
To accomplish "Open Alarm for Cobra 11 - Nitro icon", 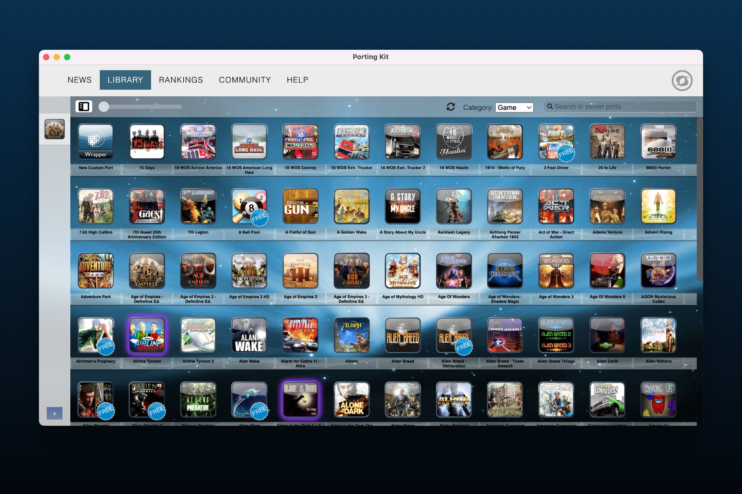I will 300,335.
